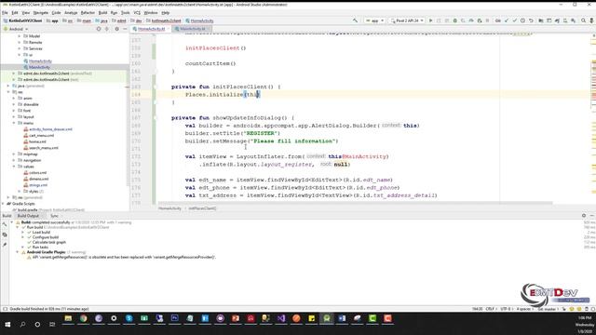
Task: Open the Android project view dropdown
Action: pyautogui.click(x=16, y=29)
